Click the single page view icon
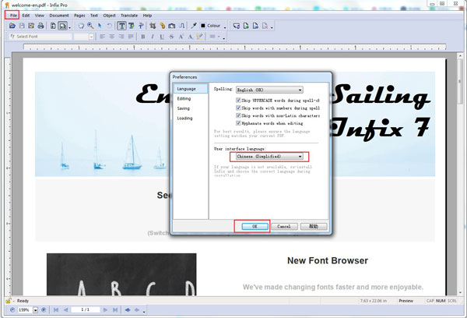 [x=53, y=26]
